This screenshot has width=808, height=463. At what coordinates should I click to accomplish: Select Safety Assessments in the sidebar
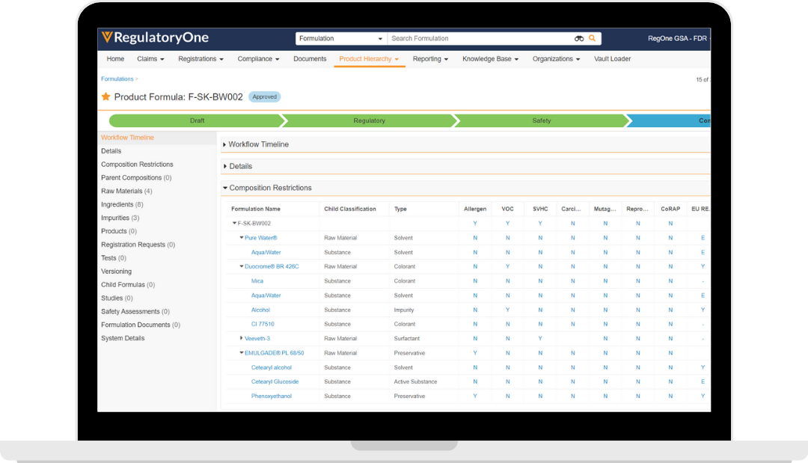coord(135,312)
